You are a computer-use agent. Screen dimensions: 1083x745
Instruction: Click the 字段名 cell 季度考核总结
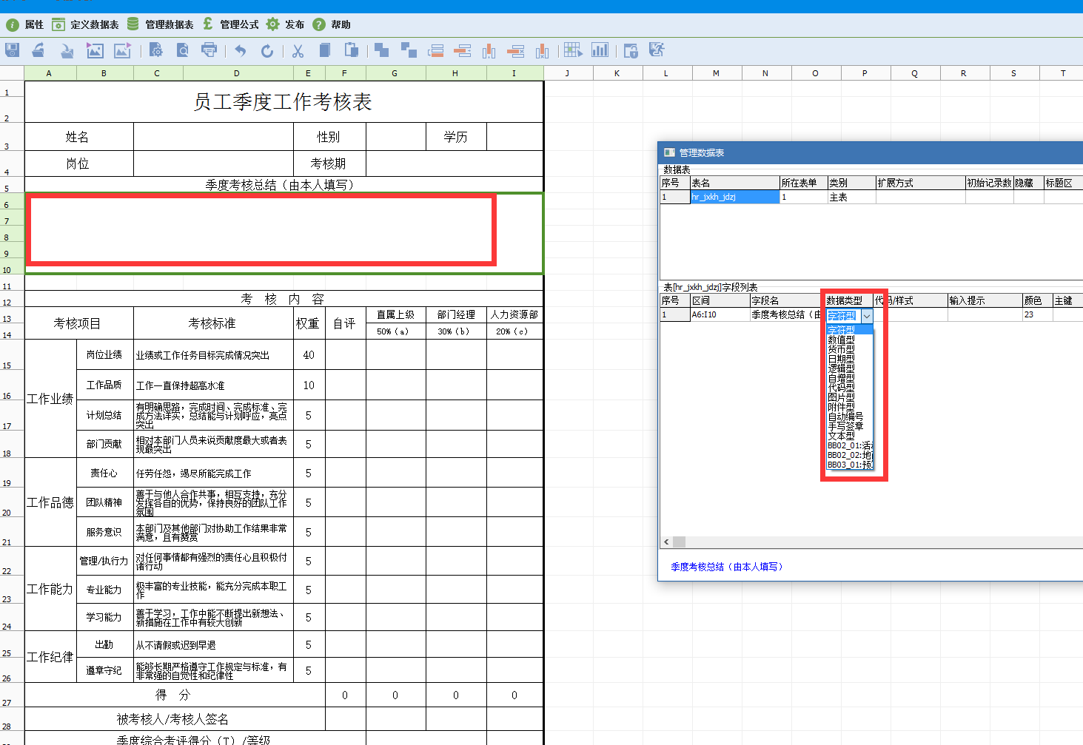click(x=787, y=314)
